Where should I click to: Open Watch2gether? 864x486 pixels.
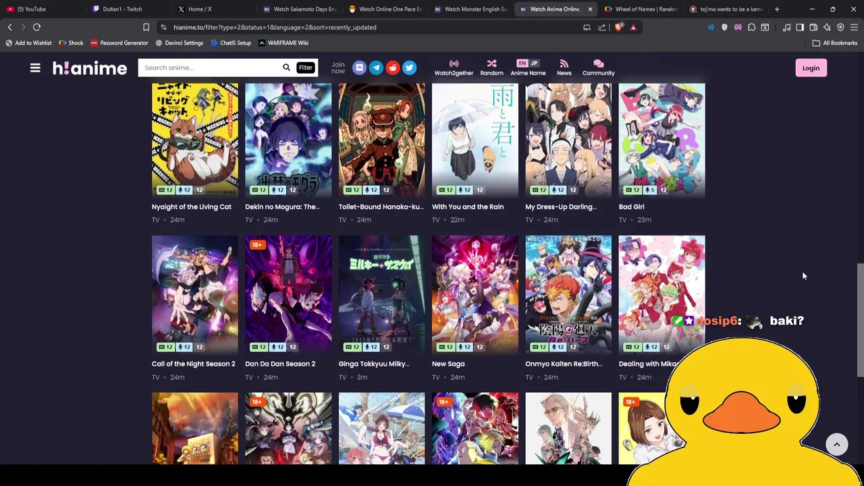454,67
